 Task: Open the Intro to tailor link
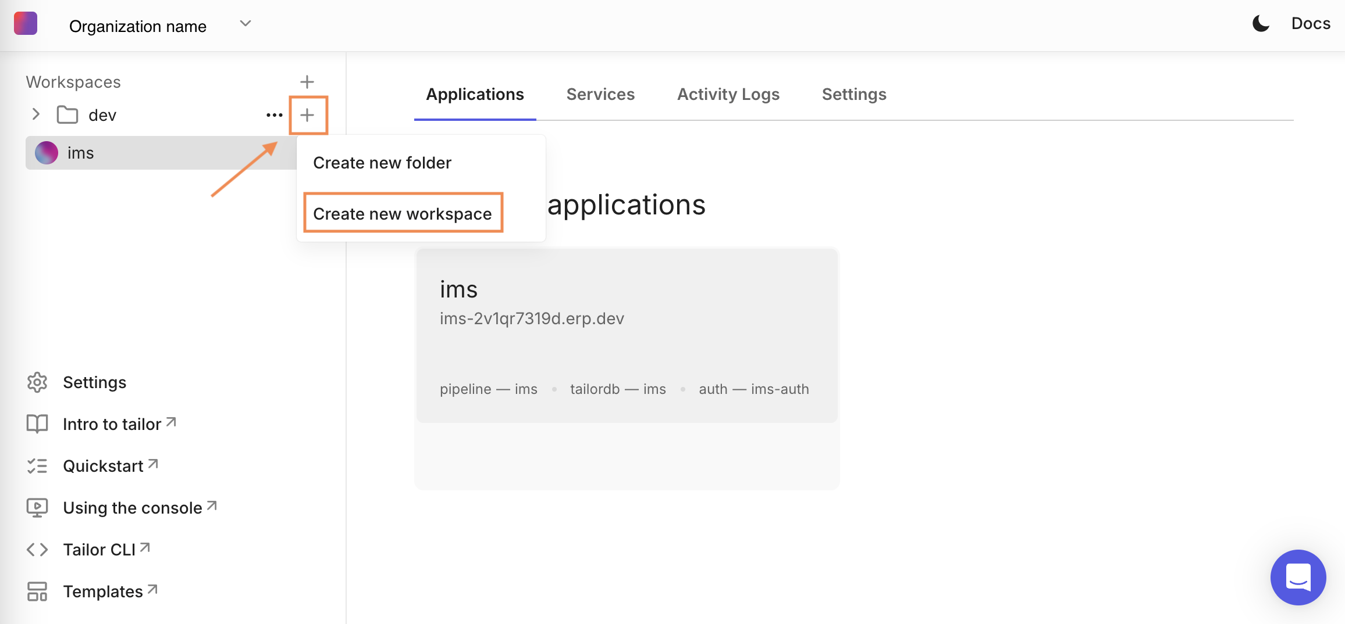pos(119,424)
